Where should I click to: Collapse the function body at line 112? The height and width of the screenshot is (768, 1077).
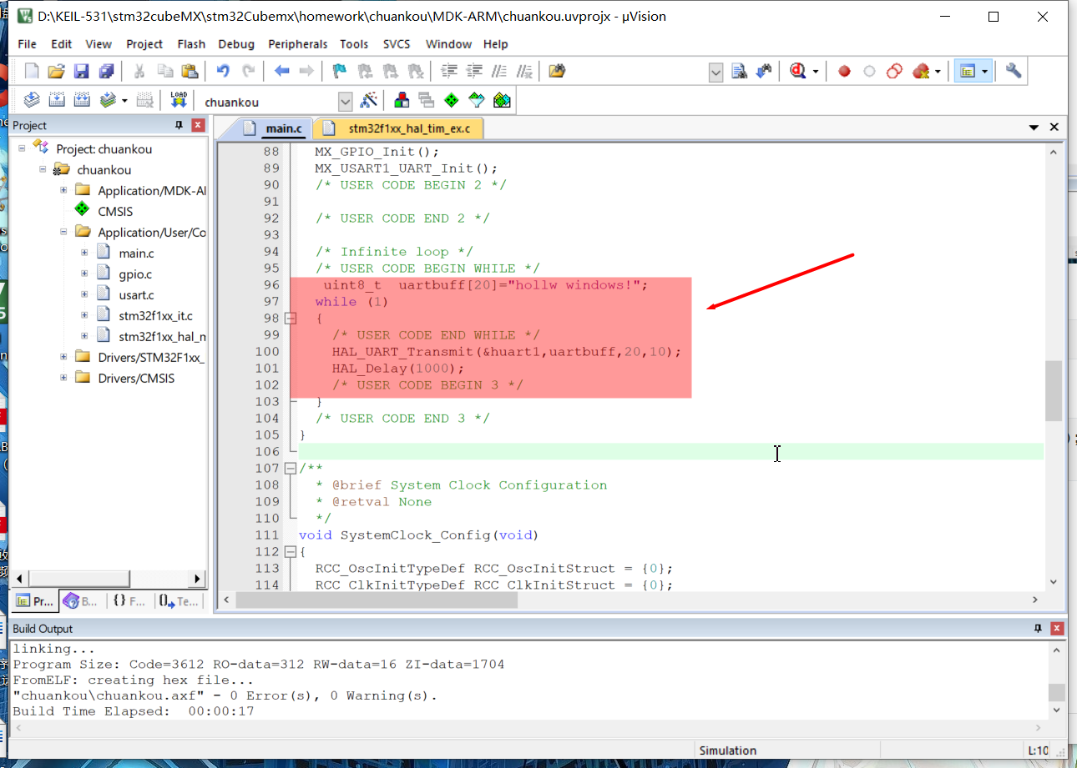(x=291, y=551)
